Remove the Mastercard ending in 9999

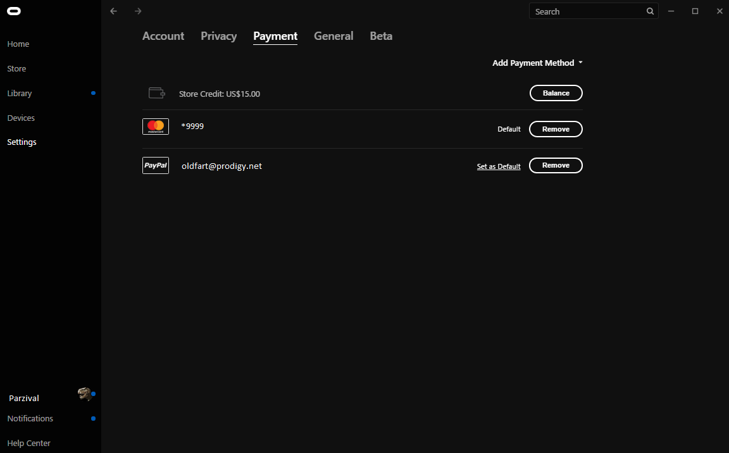(x=556, y=129)
